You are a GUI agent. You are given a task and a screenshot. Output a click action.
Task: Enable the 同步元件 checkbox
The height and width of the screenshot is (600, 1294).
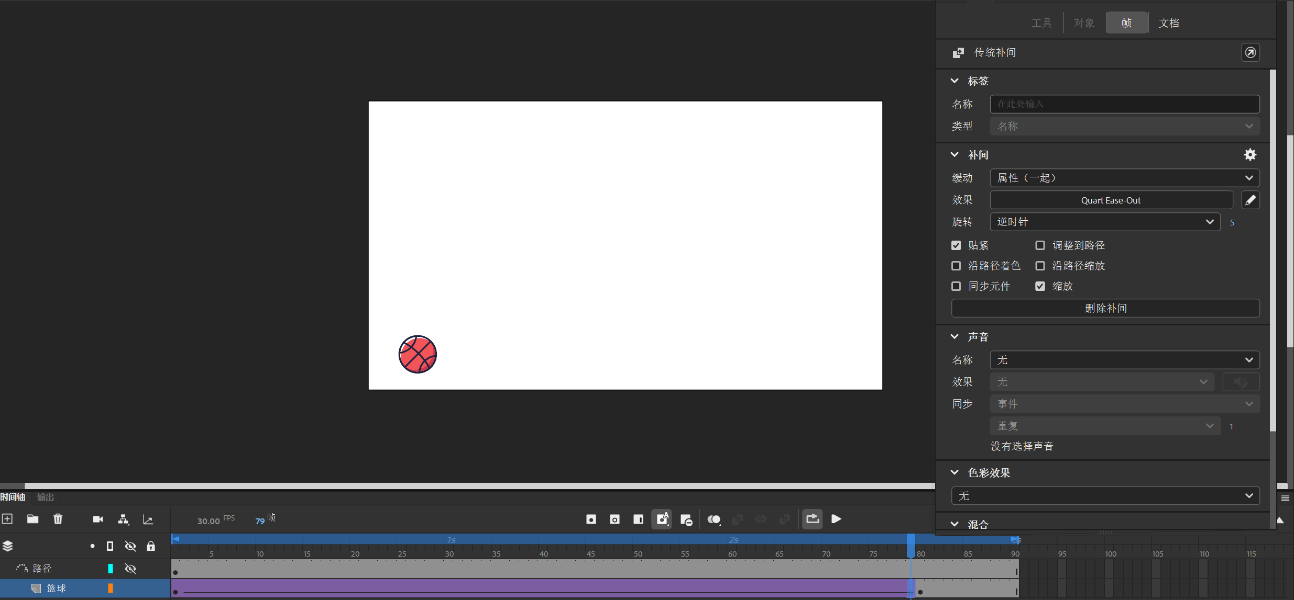coord(956,286)
